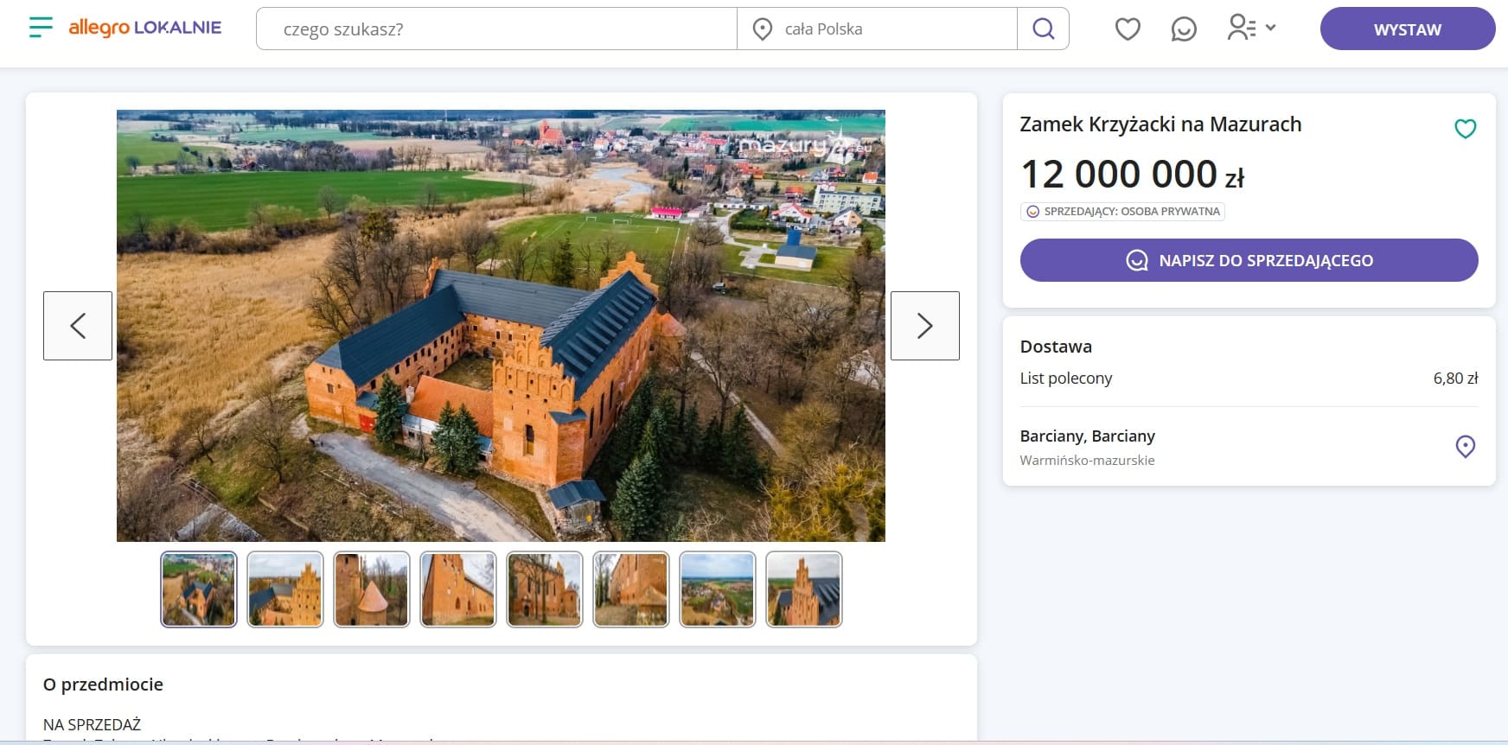Select the first castle thumbnail
Viewport: 1508px width, 745px height.
pyautogui.click(x=199, y=589)
